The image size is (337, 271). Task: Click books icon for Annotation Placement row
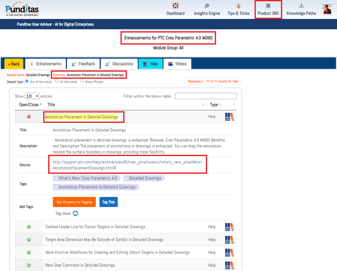[229, 117]
